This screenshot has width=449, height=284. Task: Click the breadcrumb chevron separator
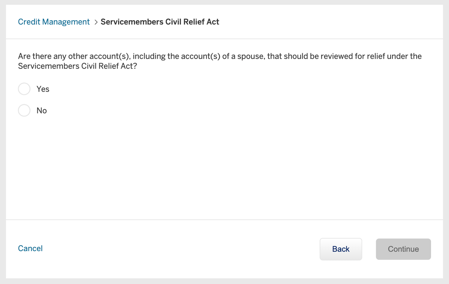(x=96, y=22)
